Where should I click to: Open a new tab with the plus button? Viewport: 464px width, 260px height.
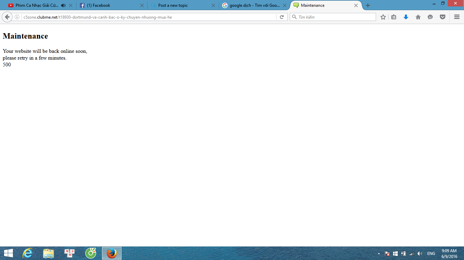tap(368, 5)
